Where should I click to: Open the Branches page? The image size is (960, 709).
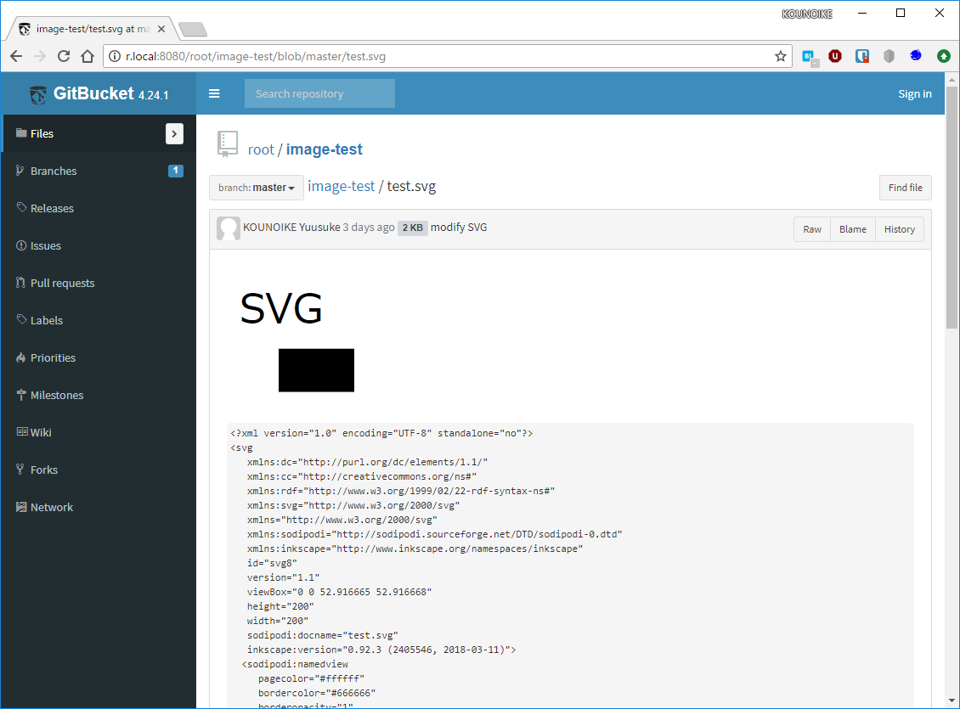point(98,171)
